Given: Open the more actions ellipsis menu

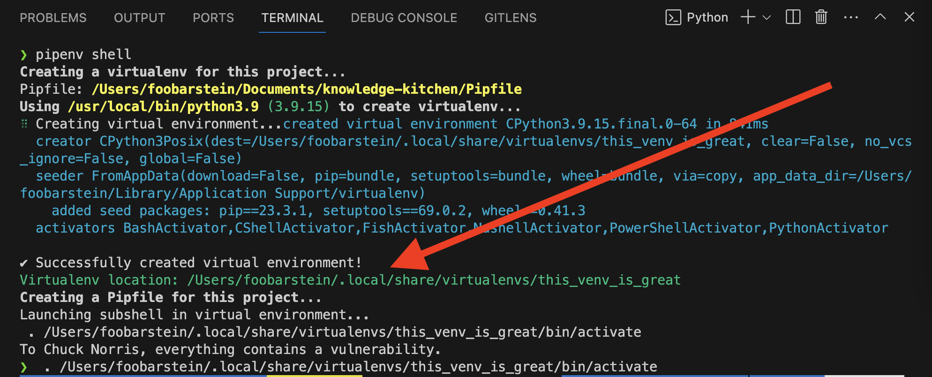Looking at the screenshot, I should click(851, 17).
